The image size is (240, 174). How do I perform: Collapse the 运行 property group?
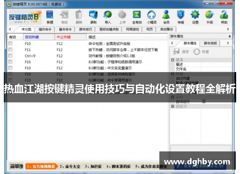tap(173, 97)
